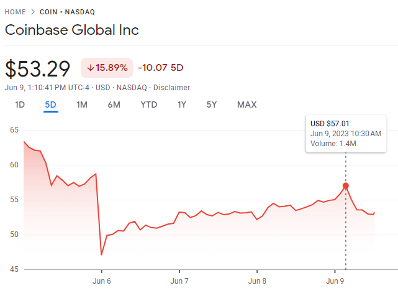
Task: Click the USD $57.01 tooltip box
Action: (x=346, y=134)
